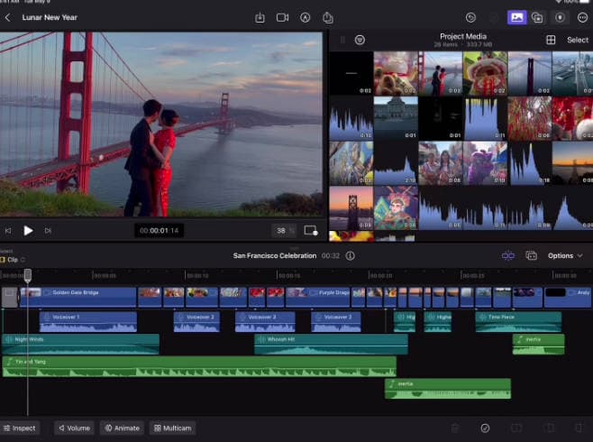Open the Clip selection mode selector
Screen dimensions: 593x442
click(x=13, y=260)
